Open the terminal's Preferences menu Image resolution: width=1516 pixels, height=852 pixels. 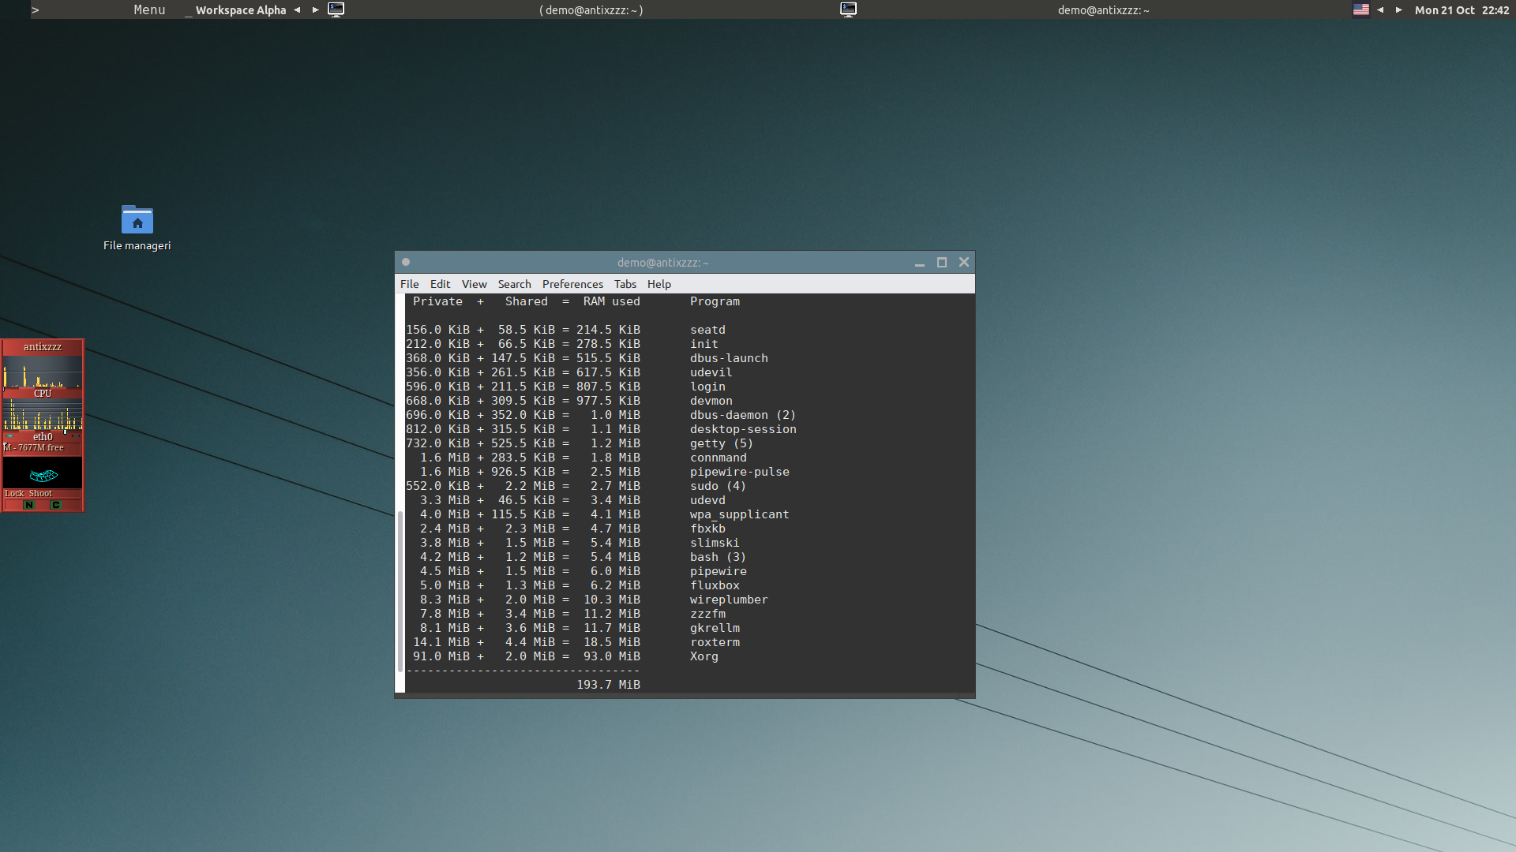(572, 284)
